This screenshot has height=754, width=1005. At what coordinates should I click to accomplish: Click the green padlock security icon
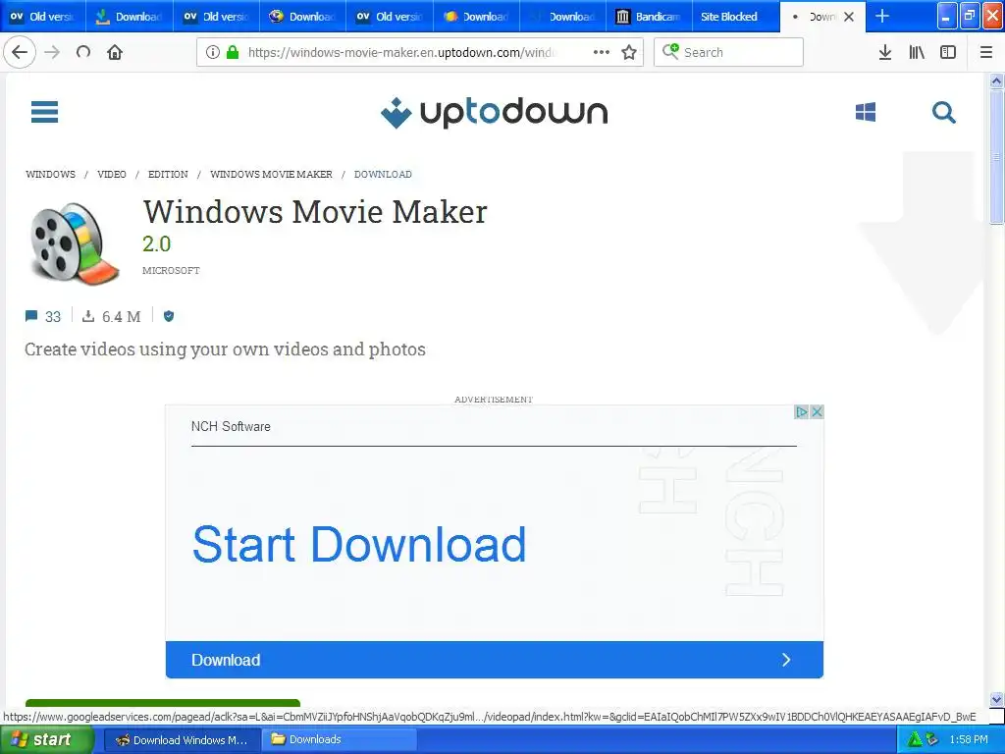click(233, 52)
